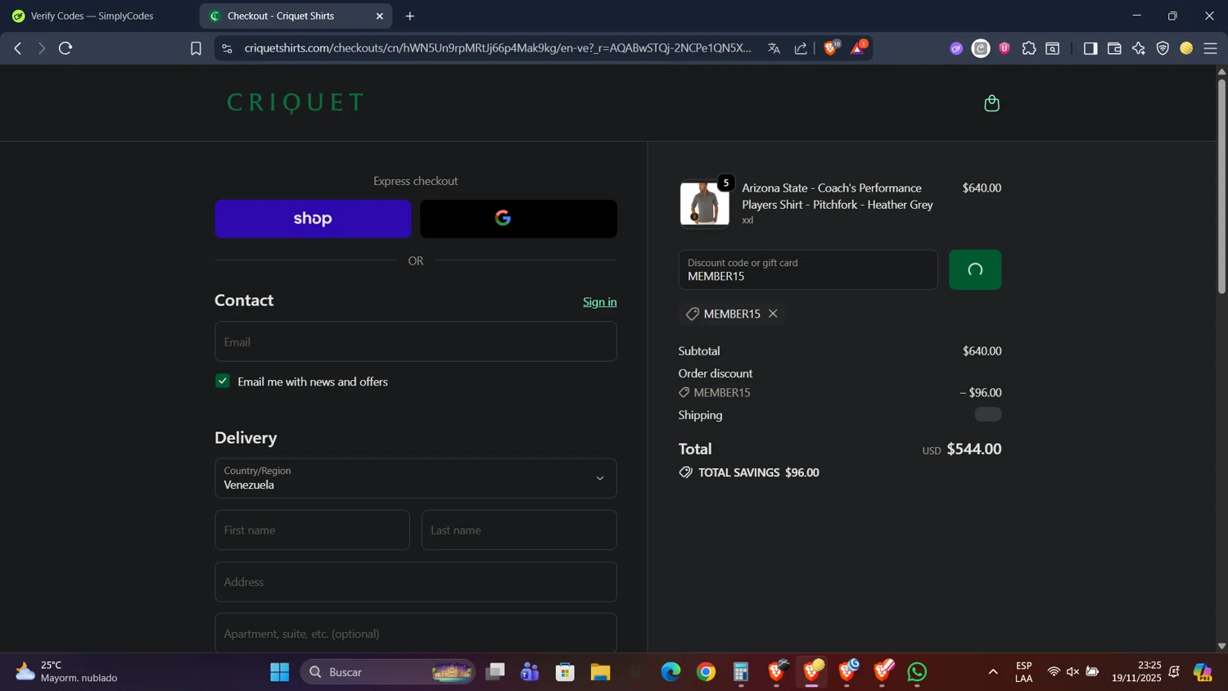Open Task View from taskbar

(494, 672)
